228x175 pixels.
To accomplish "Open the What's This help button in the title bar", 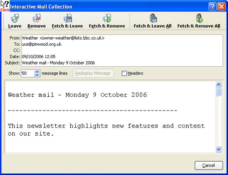I will click(x=212, y=6).
